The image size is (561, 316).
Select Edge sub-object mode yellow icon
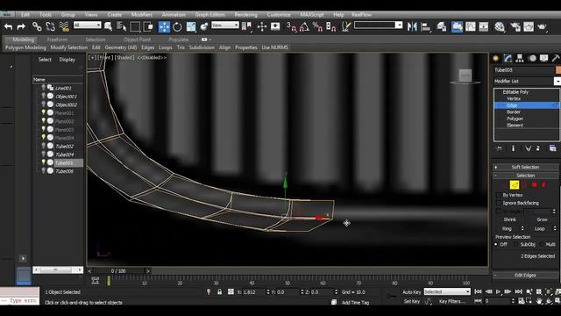pyautogui.click(x=515, y=185)
